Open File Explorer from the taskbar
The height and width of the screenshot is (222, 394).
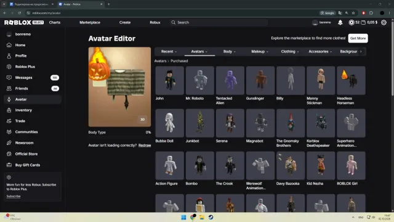pyautogui.click(x=202, y=217)
